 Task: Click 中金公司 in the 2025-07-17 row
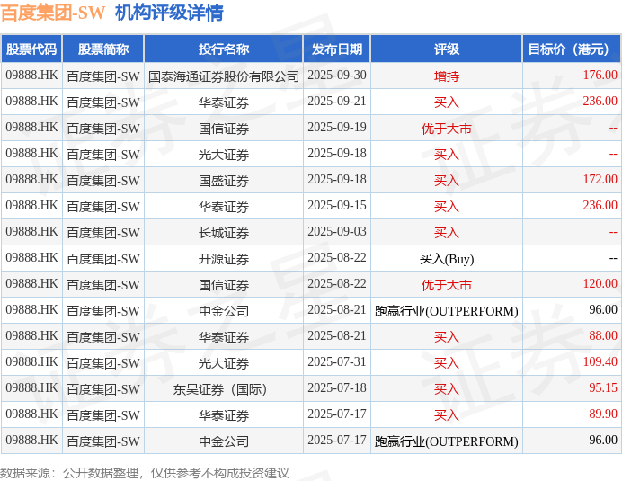(224, 441)
